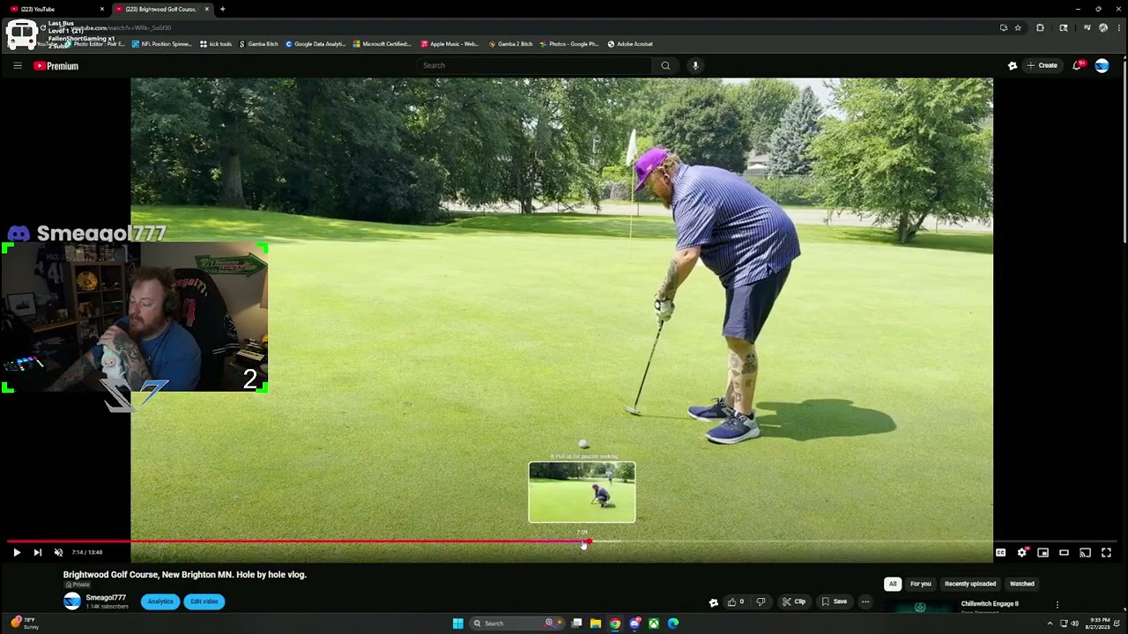Show hidden system tray icons

click(1050, 623)
